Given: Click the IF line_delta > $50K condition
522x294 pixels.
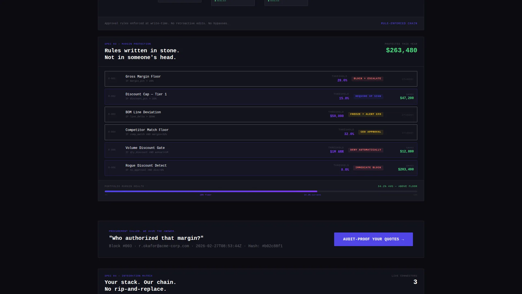Looking at the screenshot, I should tap(140, 117).
